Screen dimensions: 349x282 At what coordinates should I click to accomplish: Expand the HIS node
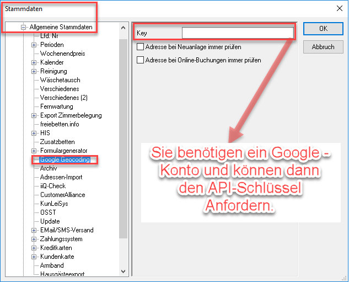pos(34,133)
